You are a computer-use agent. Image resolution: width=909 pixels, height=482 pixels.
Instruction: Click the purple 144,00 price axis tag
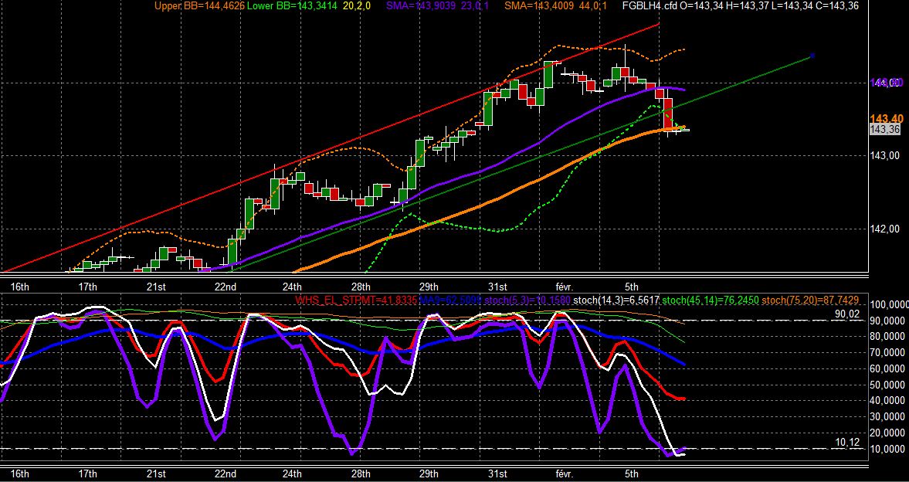887,83
